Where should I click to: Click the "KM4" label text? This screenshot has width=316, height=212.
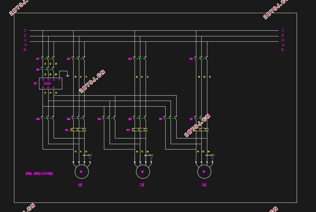click(x=99, y=119)
